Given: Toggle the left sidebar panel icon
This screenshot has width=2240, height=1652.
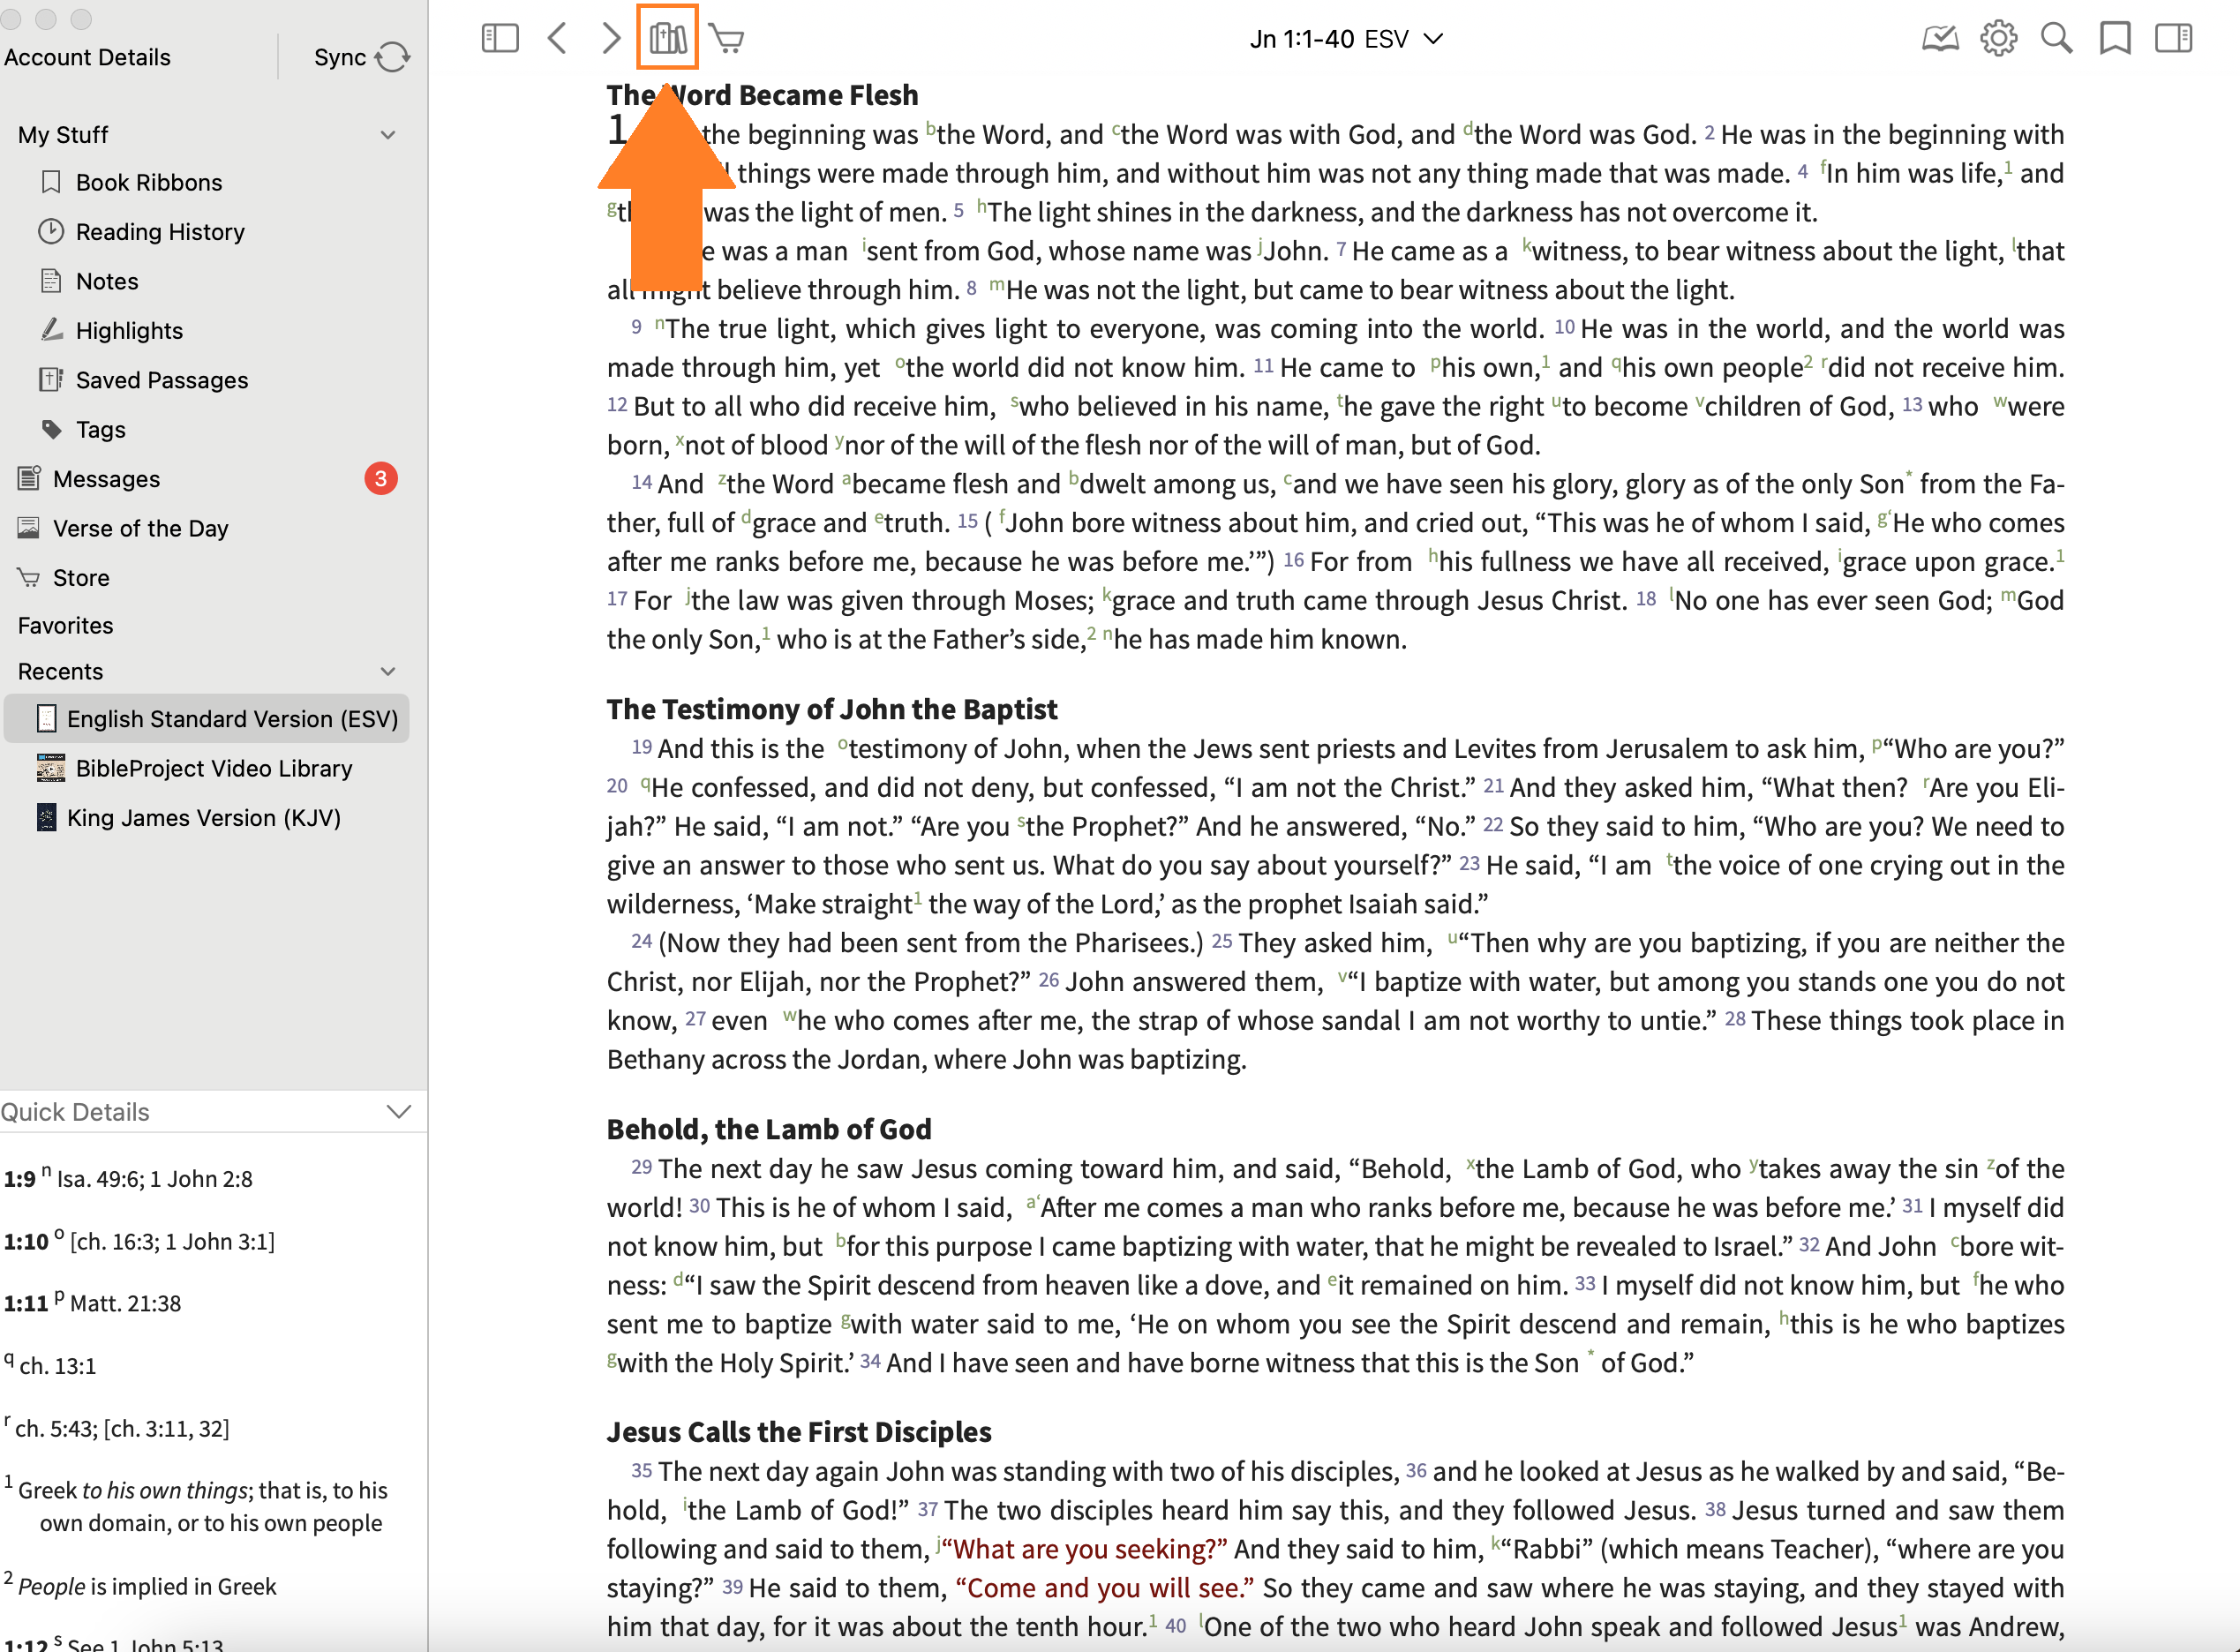Looking at the screenshot, I should coord(500,39).
